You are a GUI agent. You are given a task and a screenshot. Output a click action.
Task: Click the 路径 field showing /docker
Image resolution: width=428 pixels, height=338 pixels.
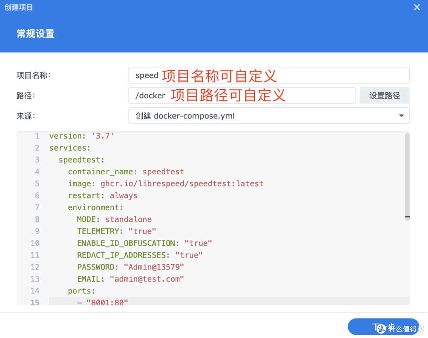click(242, 95)
